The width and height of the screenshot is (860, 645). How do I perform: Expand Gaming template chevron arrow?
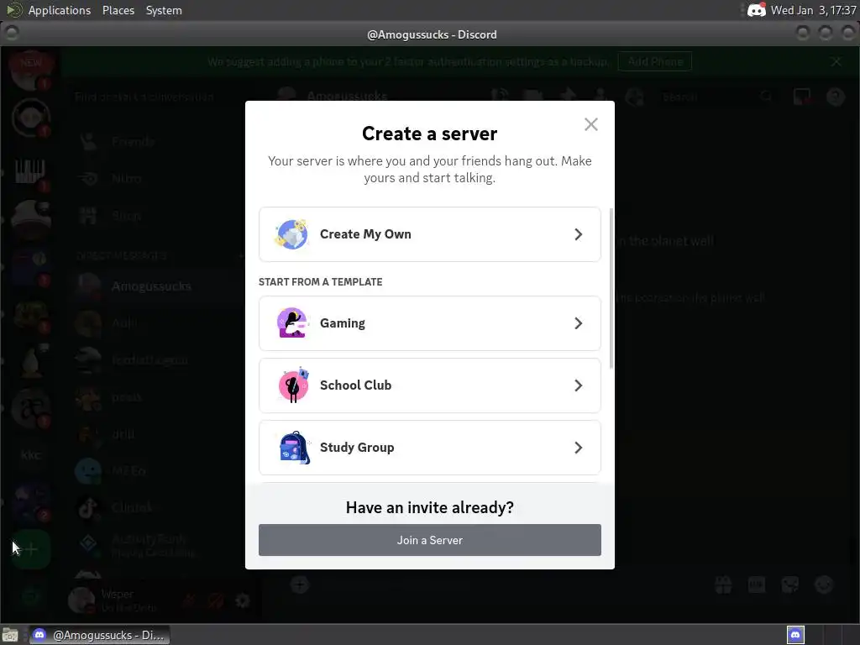[578, 323]
